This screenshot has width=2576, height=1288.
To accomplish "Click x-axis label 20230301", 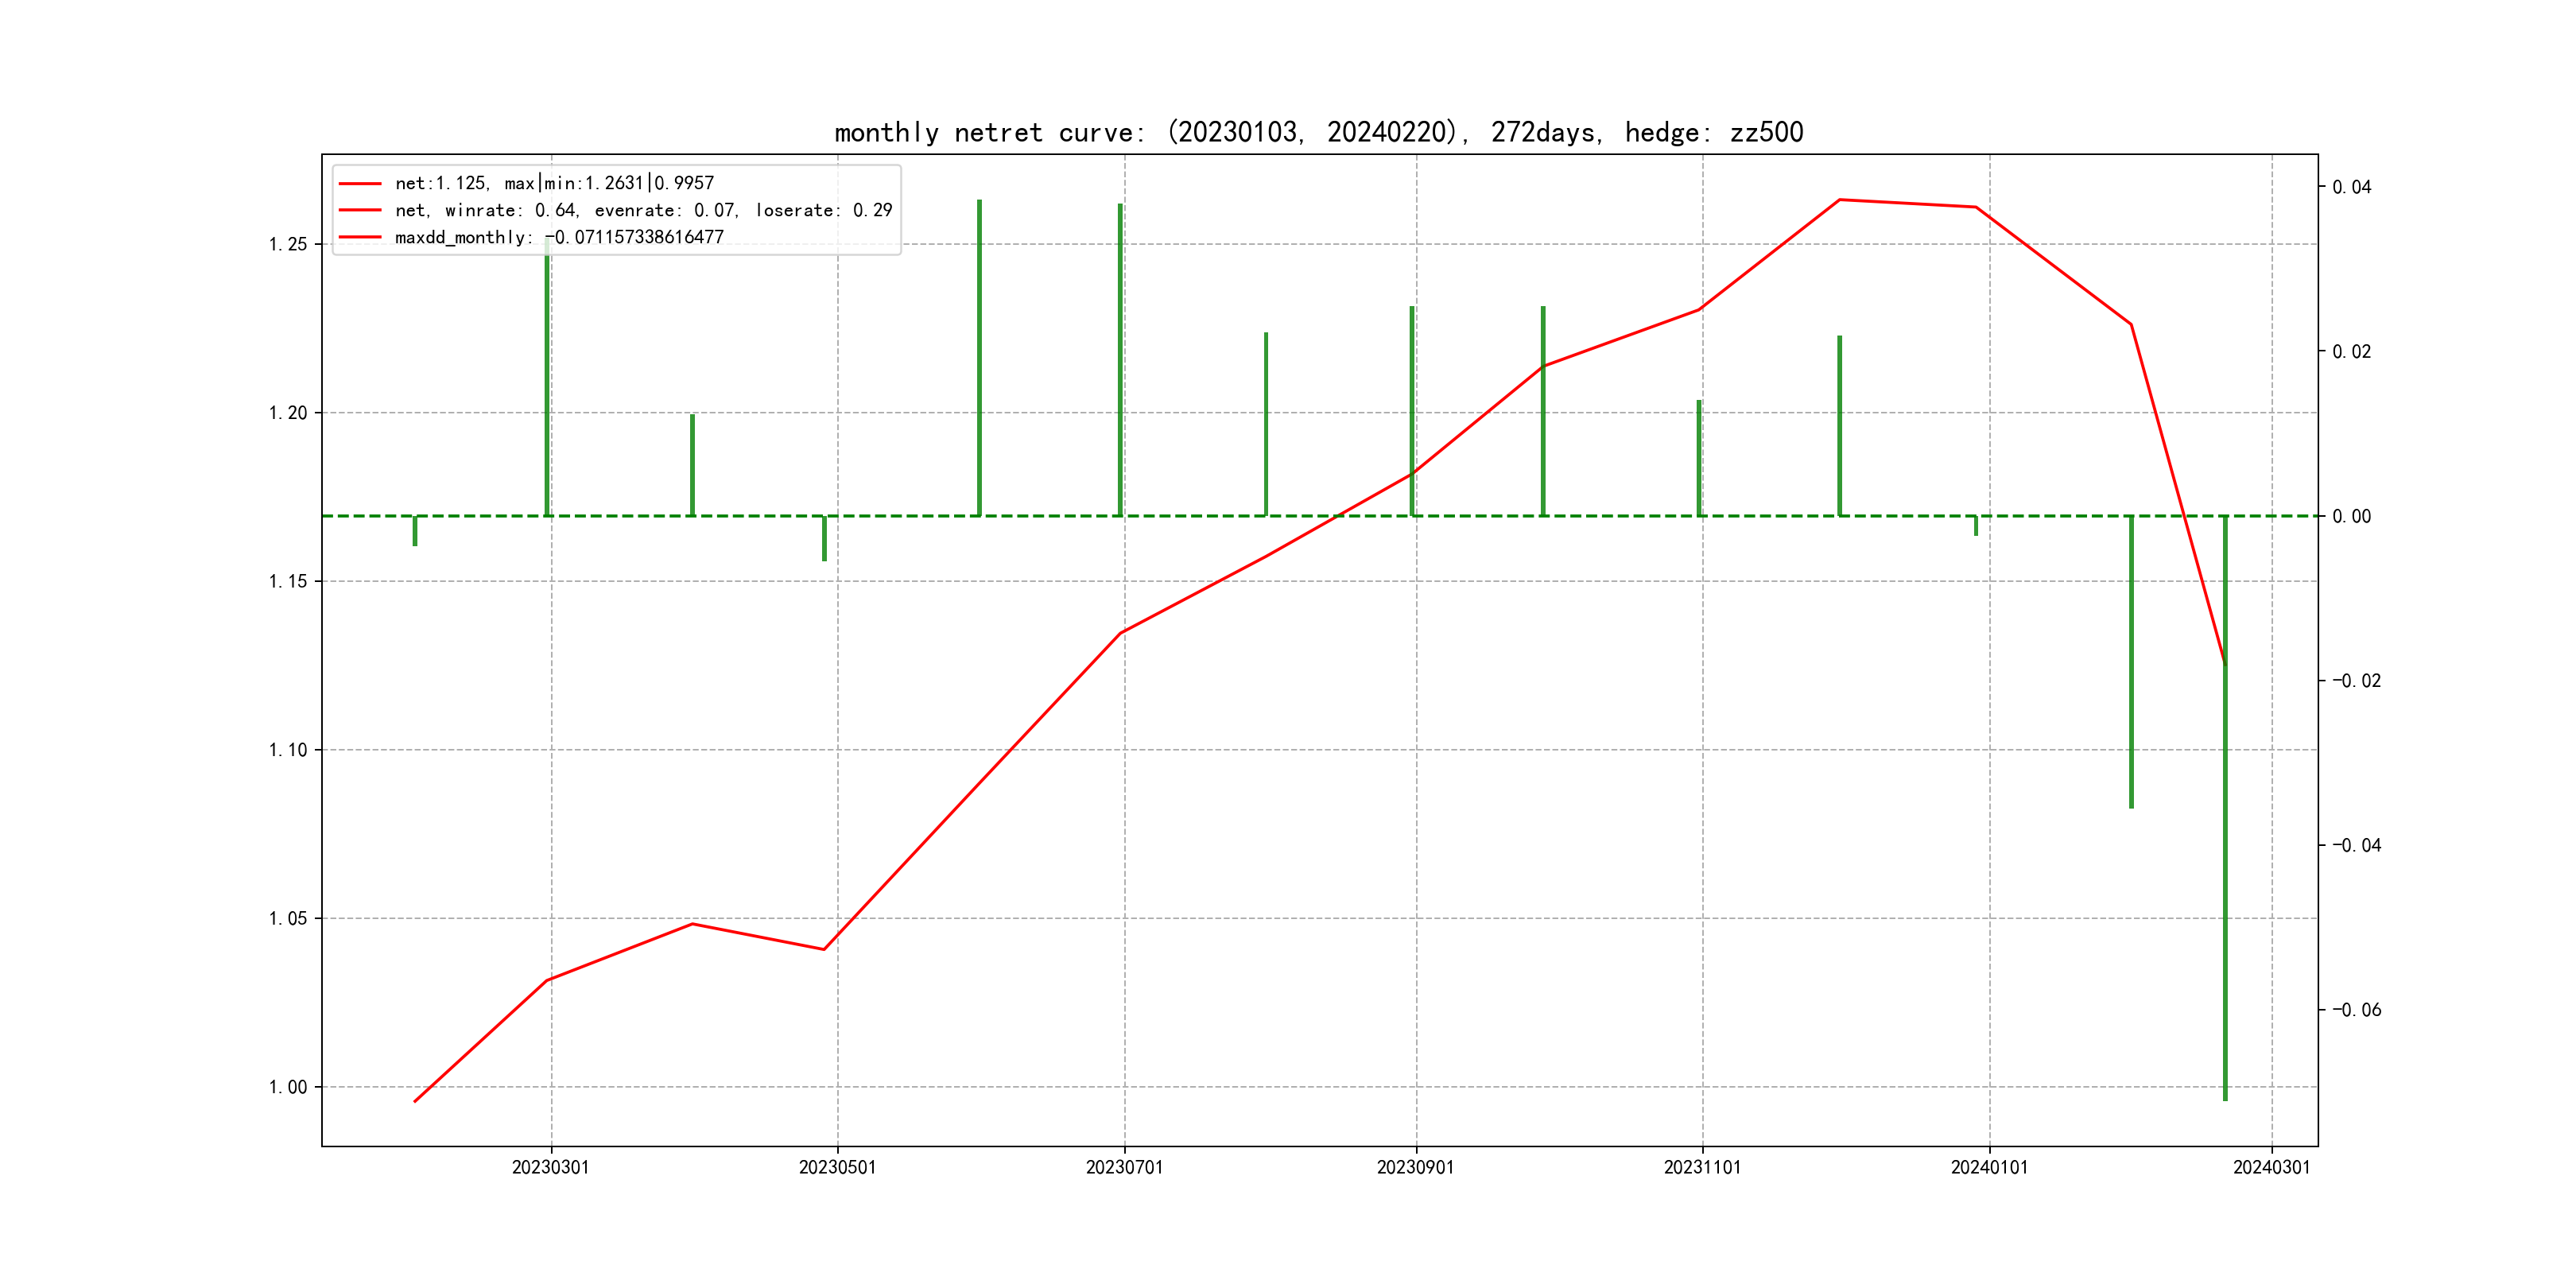I will coord(550,1167).
